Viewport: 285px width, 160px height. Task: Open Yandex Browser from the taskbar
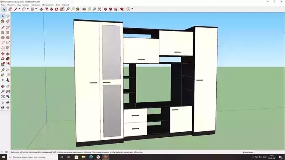point(98,157)
